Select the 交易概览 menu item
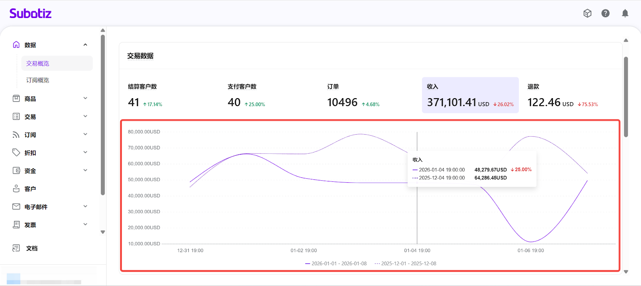 [x=38, y=63]
